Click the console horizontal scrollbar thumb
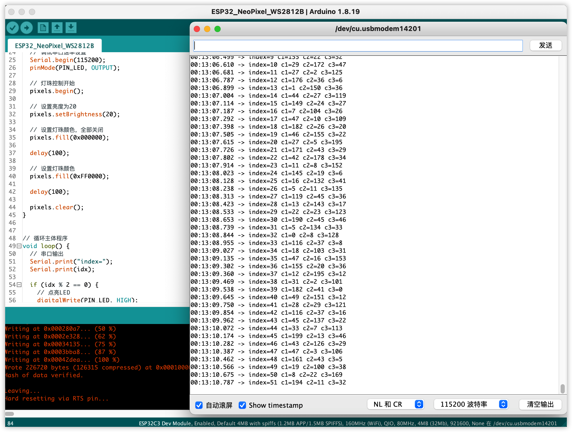 (x=10, y=414)
